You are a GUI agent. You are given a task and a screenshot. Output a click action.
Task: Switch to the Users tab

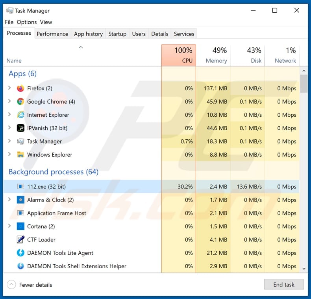click(x=139, y=34)
